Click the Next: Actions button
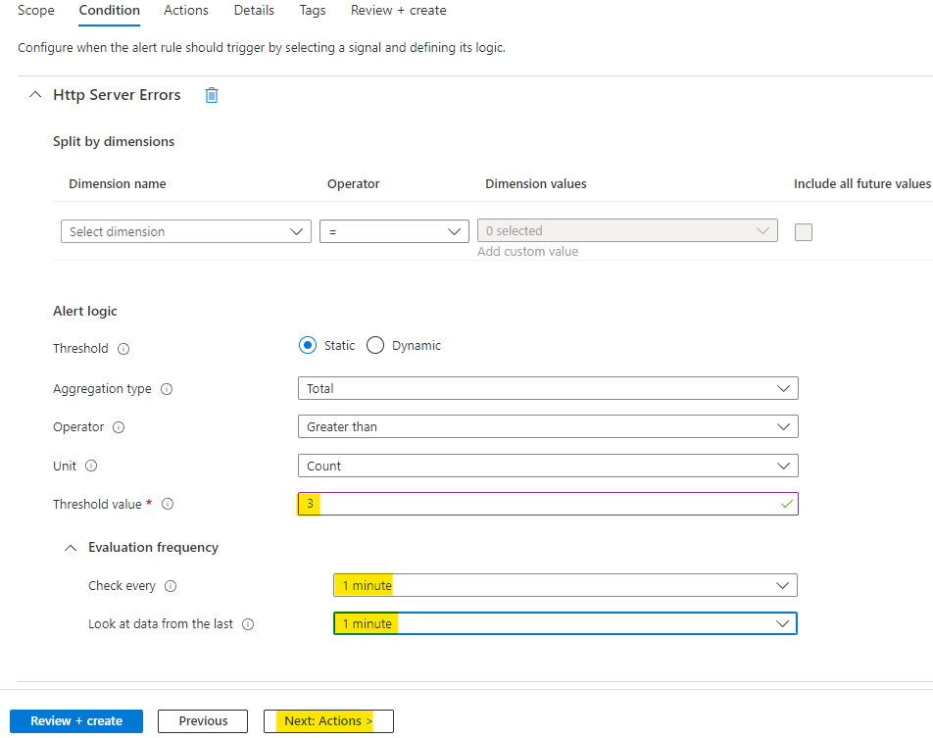The width and height of the screenshot is (933, 738). pos(328,721)
